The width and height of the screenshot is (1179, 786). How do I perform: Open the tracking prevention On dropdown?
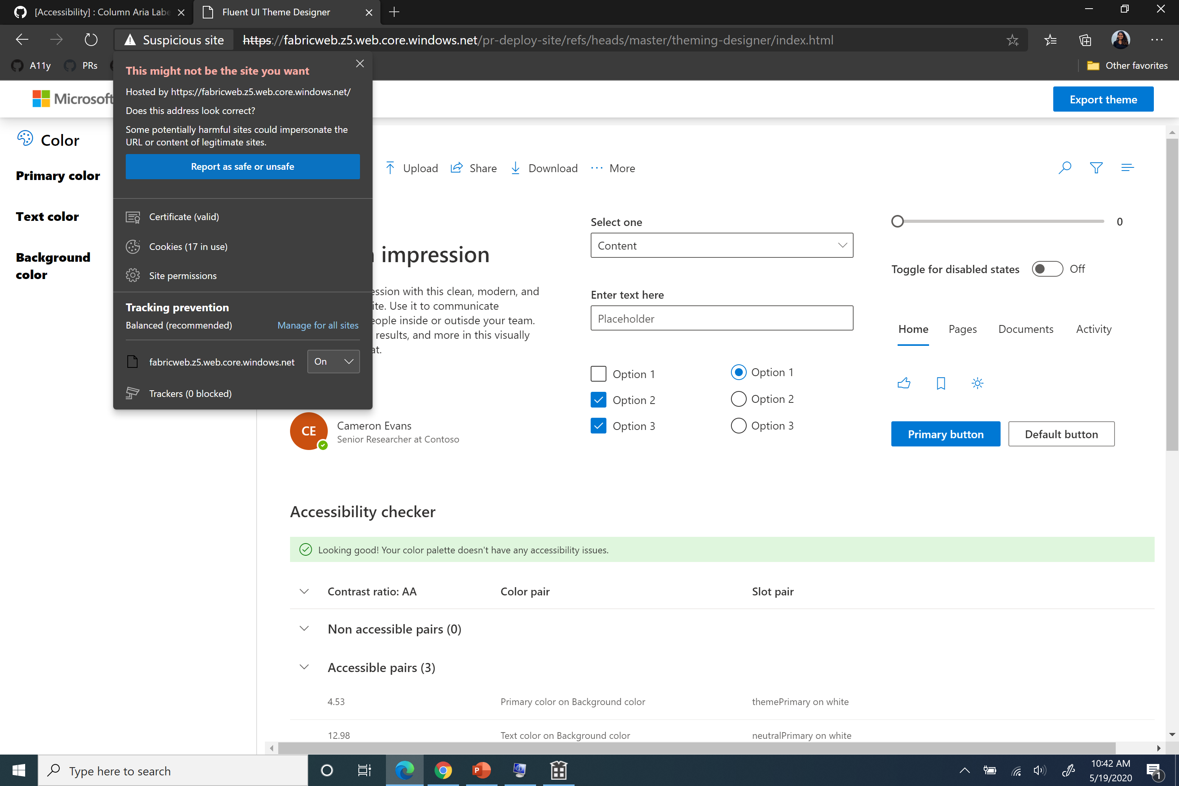point(333,362)
